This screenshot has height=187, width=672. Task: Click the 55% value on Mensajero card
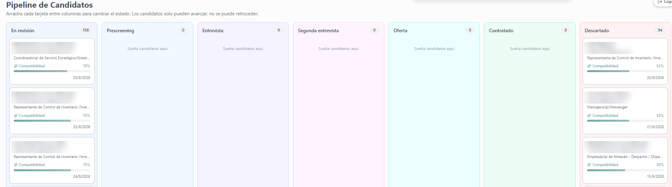click(660, 116)
